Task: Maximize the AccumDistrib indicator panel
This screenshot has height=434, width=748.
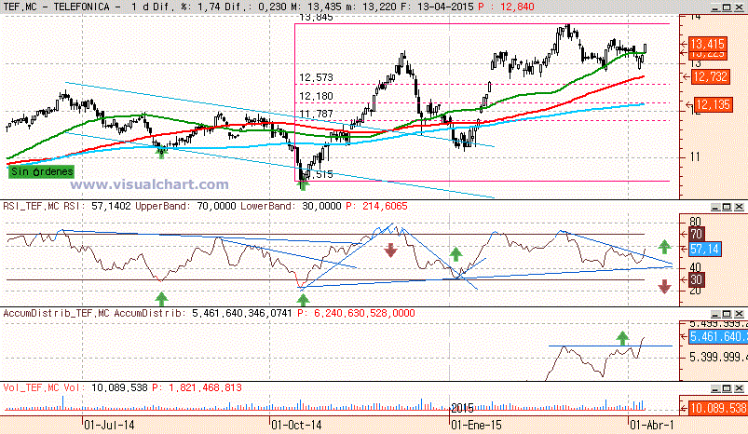Action: coord(727,314)
